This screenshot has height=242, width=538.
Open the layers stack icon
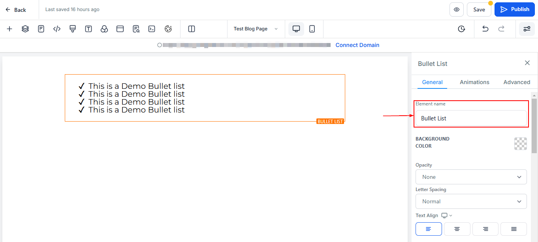[25, 29]
